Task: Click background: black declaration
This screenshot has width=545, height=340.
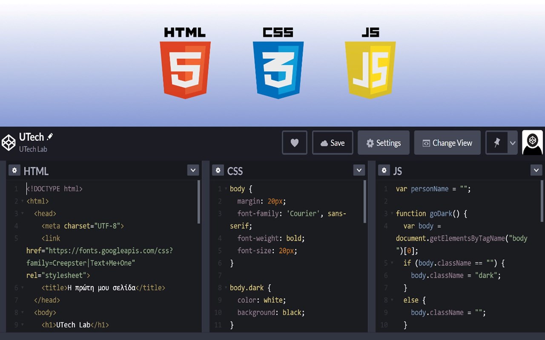Action: [271, 312]
